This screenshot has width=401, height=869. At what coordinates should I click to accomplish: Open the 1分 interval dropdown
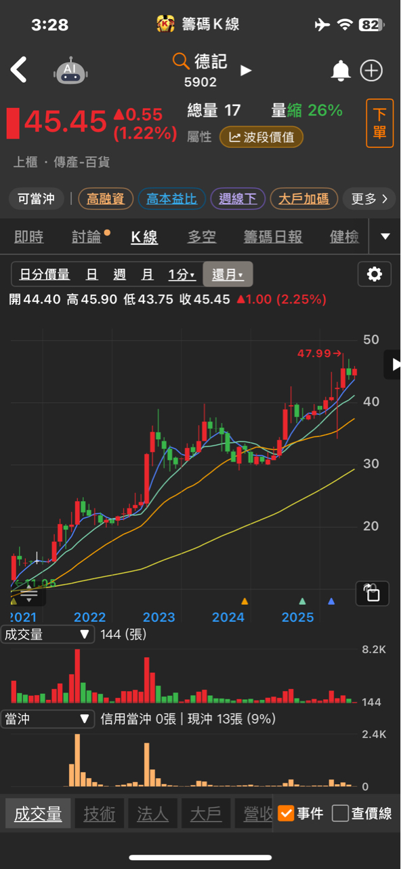pos(182,274)
